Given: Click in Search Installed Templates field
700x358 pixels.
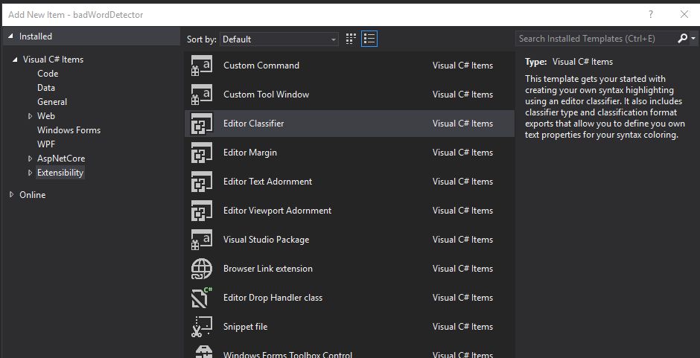Looking at the screenshot, I should coord(596,39).
